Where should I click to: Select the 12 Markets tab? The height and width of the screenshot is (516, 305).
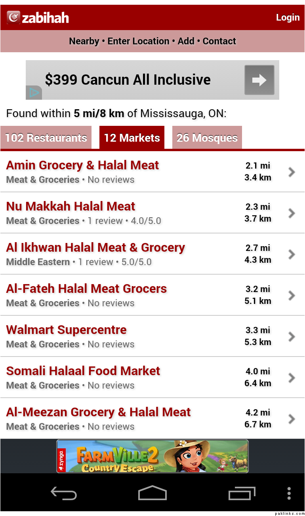point(132,138)
